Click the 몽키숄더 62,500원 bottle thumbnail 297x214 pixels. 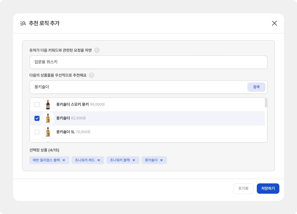tap(48, 118)
